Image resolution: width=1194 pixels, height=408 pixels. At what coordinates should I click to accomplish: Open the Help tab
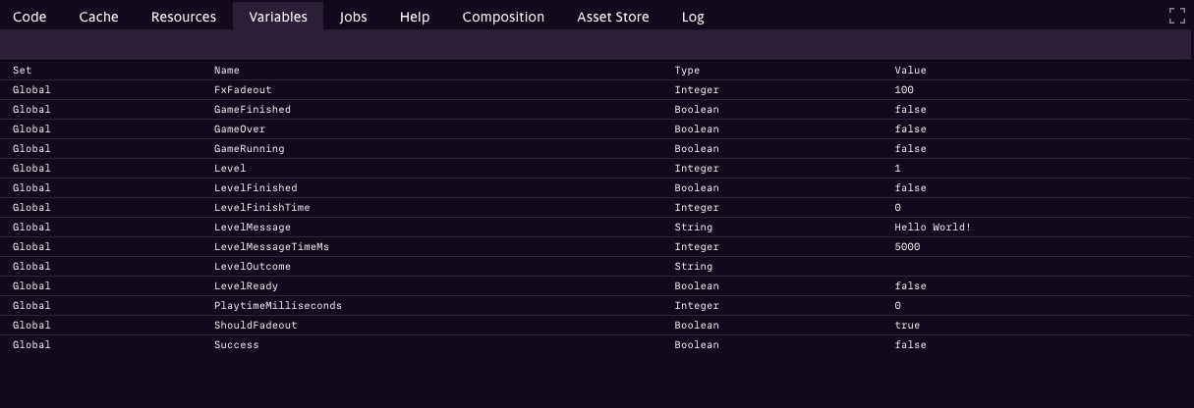pos(415,17)
